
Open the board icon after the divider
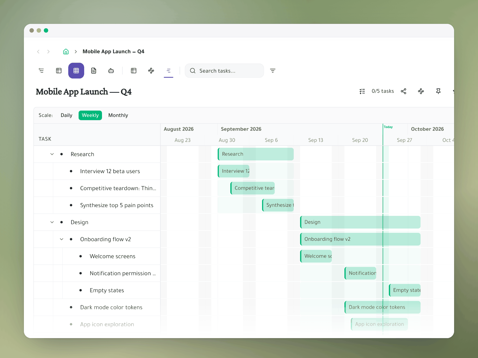click(134, 71)
